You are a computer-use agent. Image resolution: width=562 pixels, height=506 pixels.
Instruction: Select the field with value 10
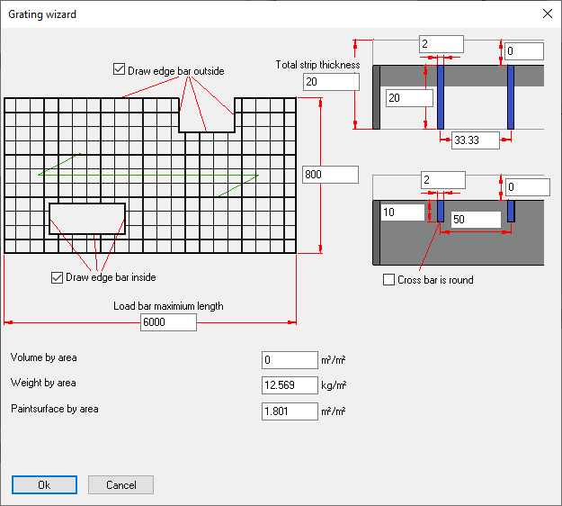pos(401,212)
